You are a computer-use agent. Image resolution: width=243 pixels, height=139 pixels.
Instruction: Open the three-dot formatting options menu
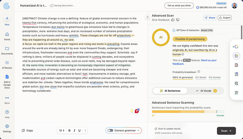pyautogui.click(x=85, y=131)
